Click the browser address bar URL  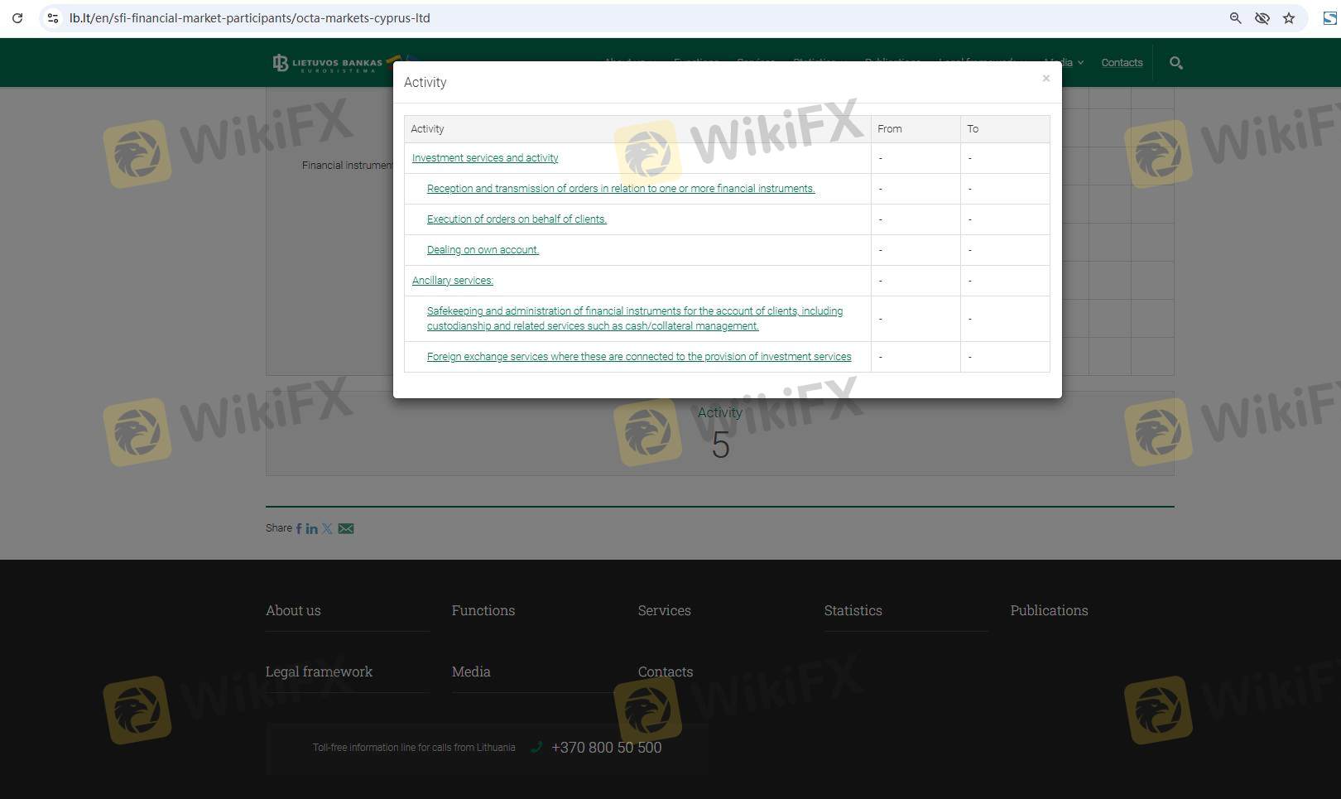(x=250, y=18)
